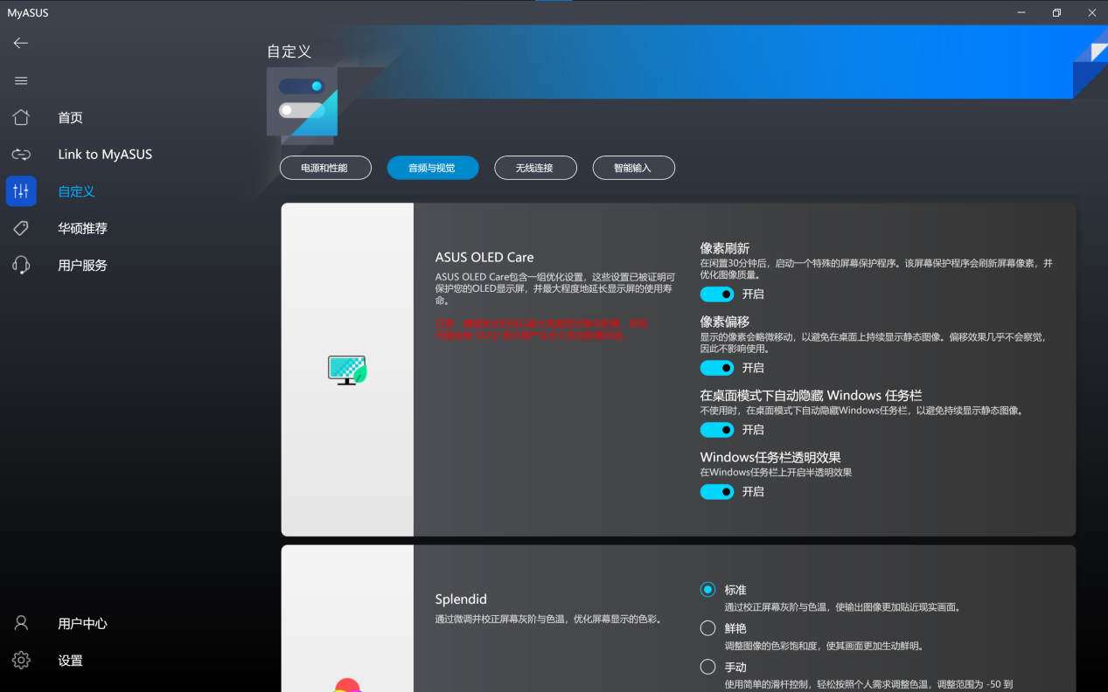1108x692 pixels.
Task: Open 华硕推荐 in the sidebar
Action: point(83,228)
